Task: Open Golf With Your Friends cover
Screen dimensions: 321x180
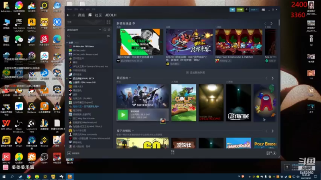Action: pyautogui.click(x=184, y=103)
